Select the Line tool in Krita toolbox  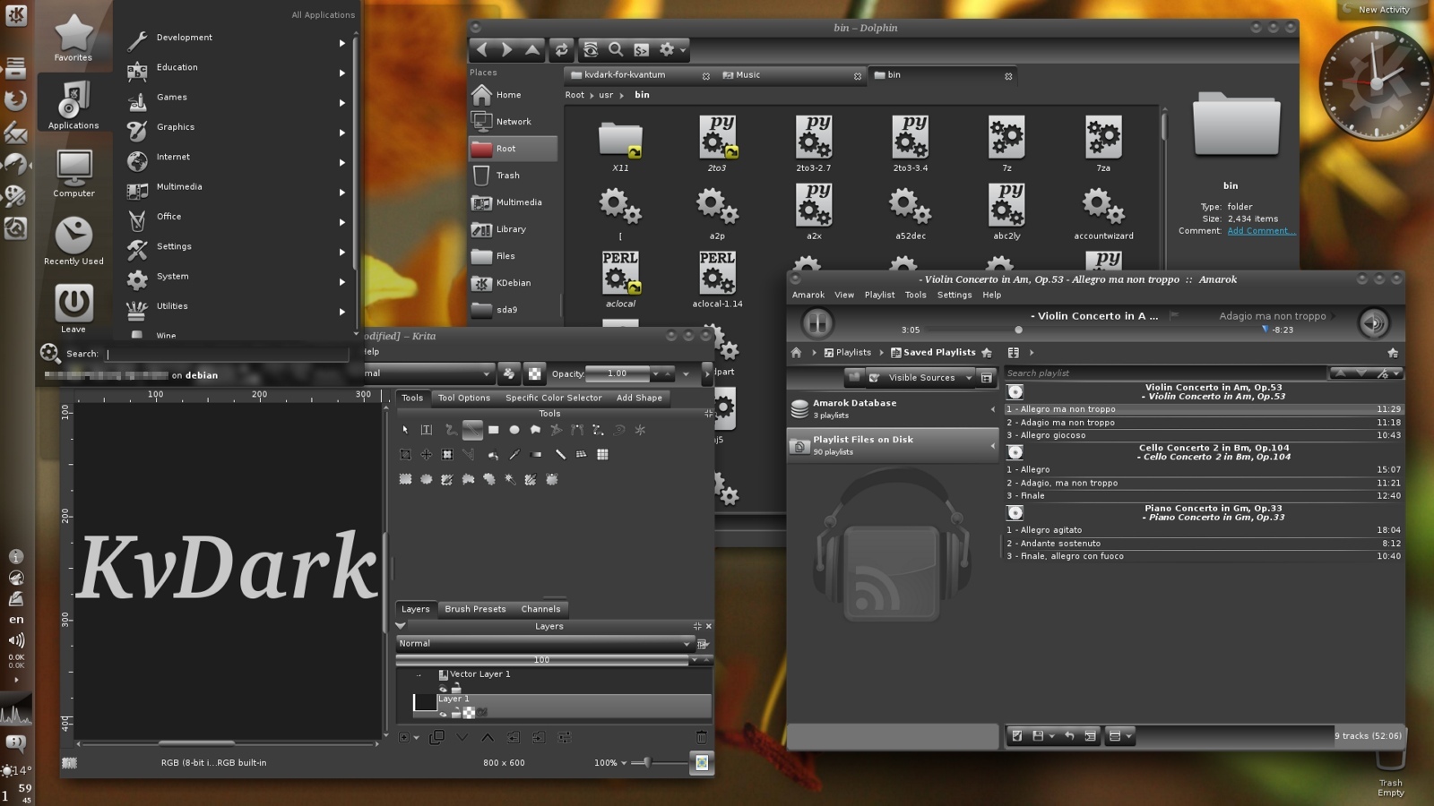tap(472, 430)
